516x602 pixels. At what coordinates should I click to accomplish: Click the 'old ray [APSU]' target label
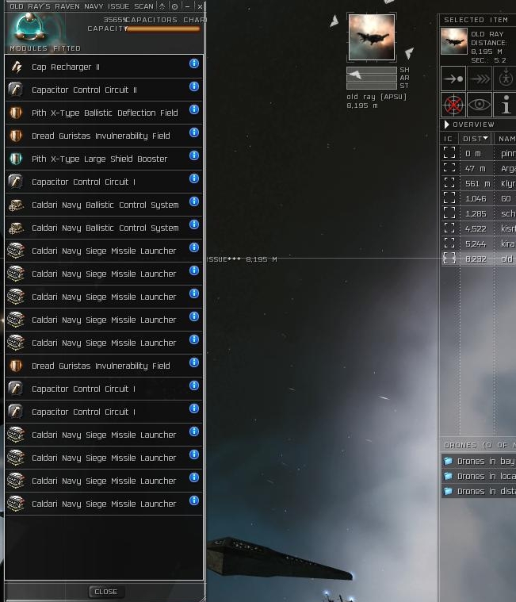click(x=376, y=97)
